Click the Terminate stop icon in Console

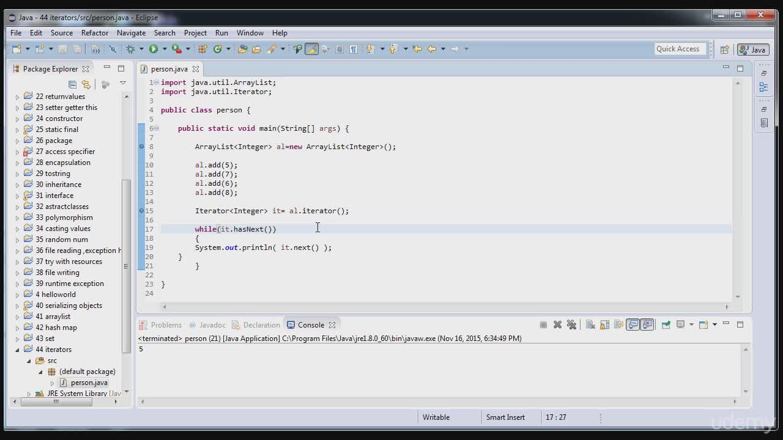tap(543, 325)
